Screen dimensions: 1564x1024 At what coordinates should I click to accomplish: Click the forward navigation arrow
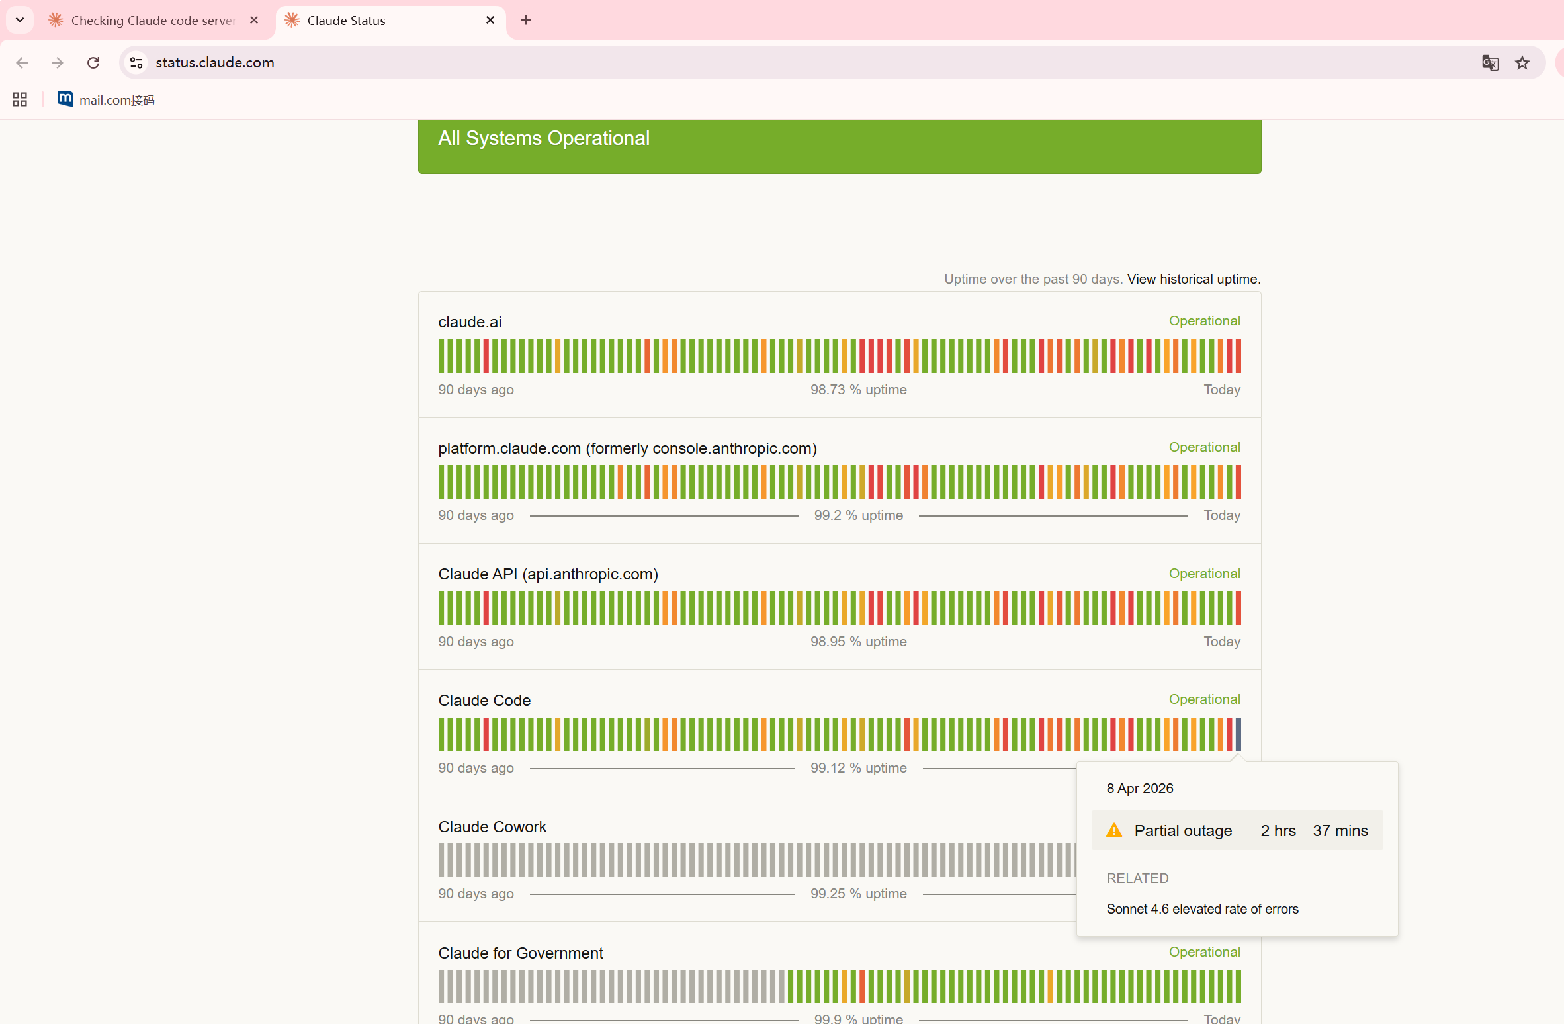click(58, 63)
